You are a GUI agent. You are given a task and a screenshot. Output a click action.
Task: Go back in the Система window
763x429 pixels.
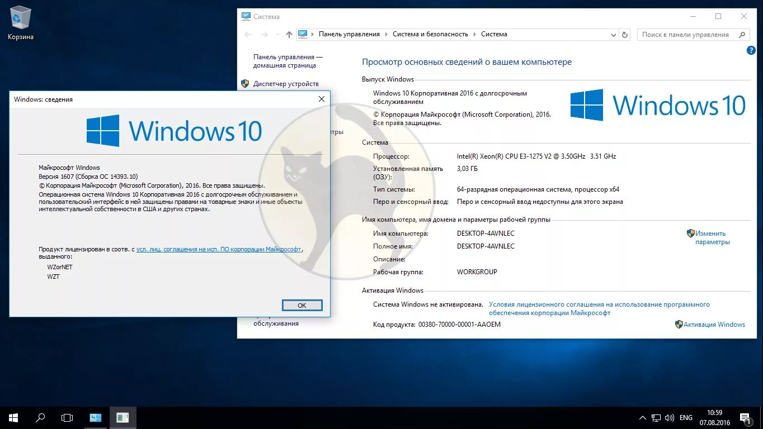(248, 34)
